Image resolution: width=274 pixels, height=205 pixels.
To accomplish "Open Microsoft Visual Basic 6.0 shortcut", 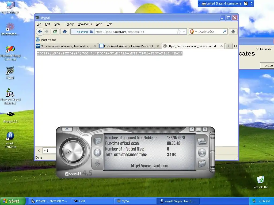I will click(10, 96).
